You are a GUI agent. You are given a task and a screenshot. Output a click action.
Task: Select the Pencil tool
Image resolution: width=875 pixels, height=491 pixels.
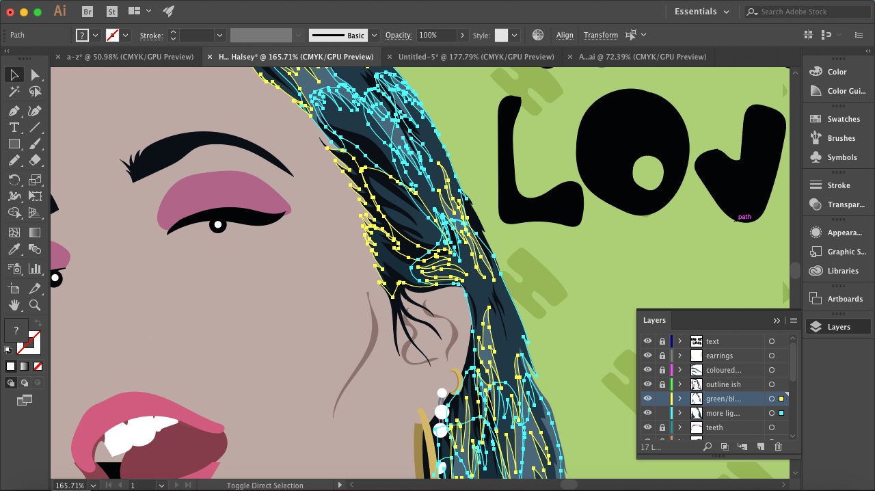tap(14, 160)
